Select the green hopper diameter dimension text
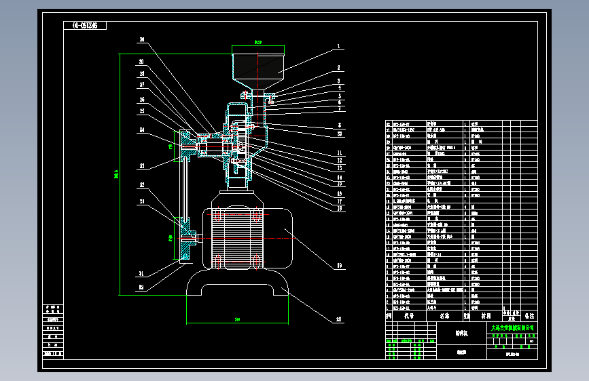The height and width of the screenshot is (381, 589). point(258,43)
